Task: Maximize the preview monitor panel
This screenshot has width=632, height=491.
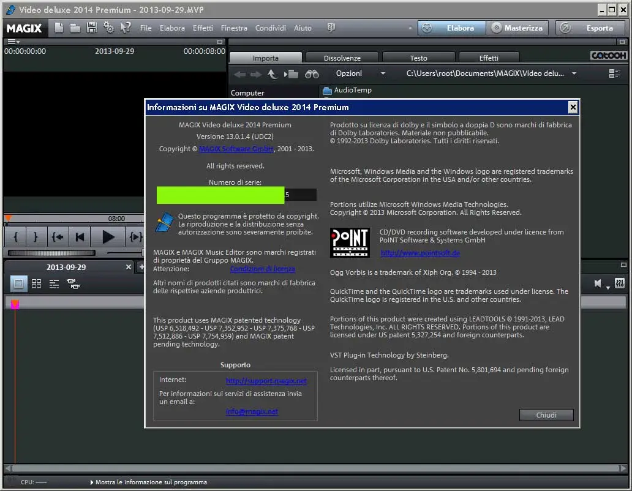Action: click(x=220, y=42)
